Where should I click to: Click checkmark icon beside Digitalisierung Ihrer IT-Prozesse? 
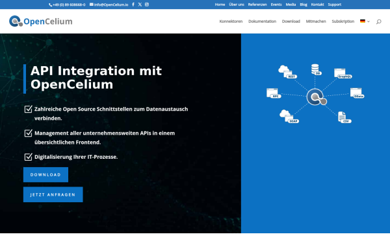29,157
